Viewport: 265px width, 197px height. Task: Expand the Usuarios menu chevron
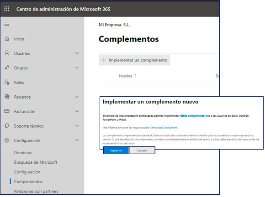pos(77,53)
